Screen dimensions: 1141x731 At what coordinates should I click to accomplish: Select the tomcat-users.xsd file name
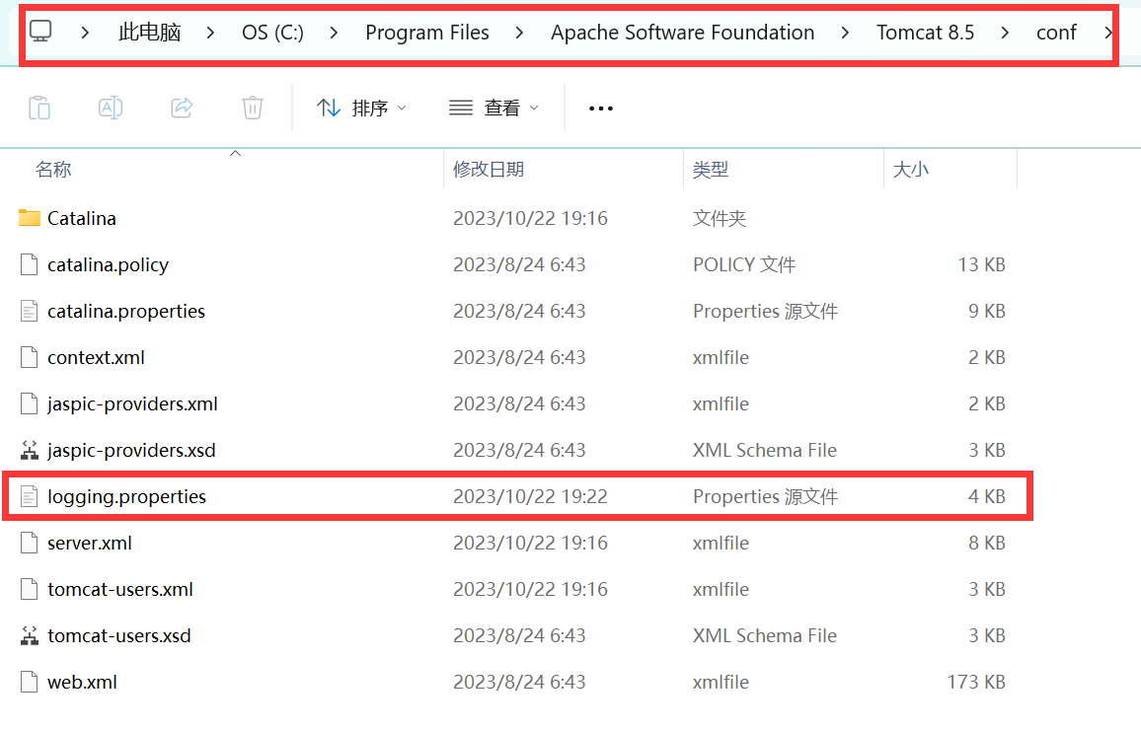pos(119,635)
